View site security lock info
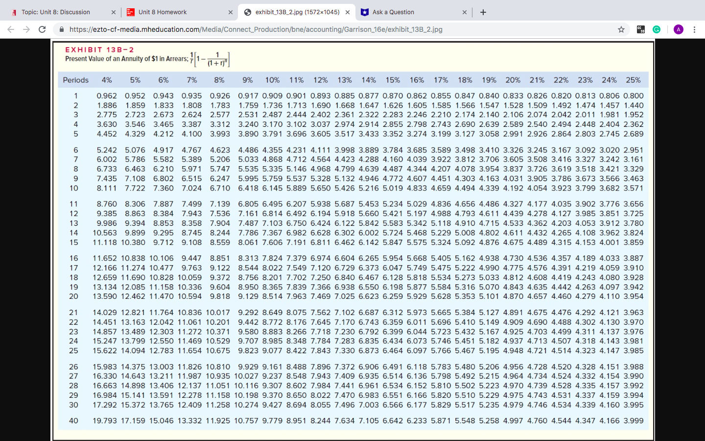Image resolution: width=705 pixels, height=441 pixels. click(62, 29)
